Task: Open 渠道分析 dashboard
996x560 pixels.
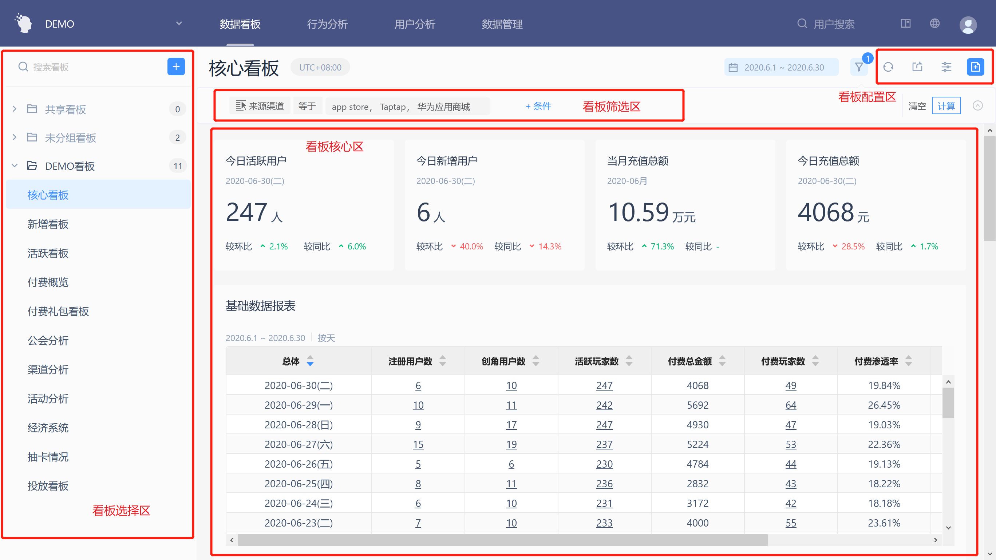Action: 98,369
